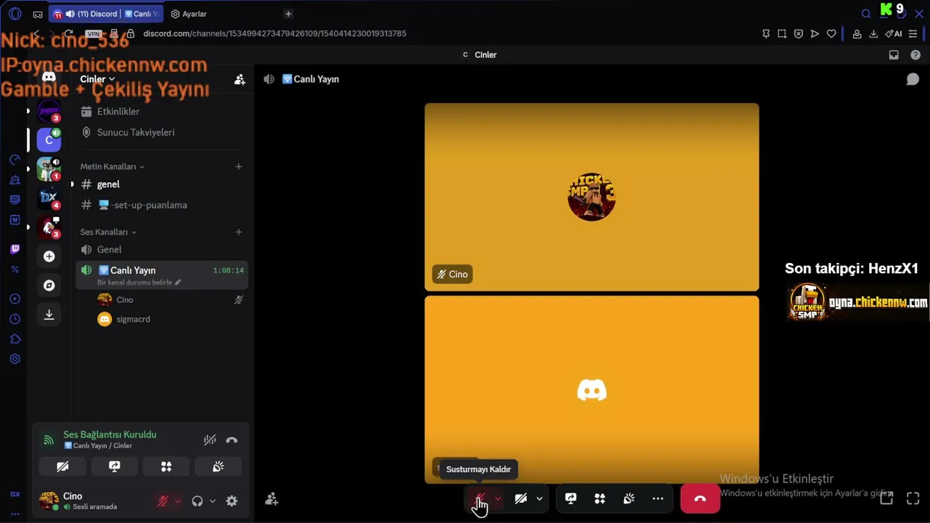Open the DX server in the server list

coord(49,198)
